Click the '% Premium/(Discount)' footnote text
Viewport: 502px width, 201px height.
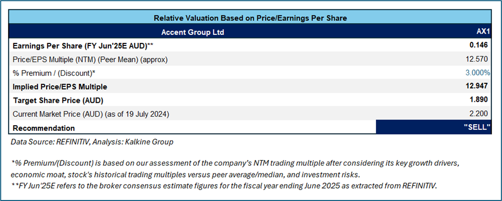[235, 169]
